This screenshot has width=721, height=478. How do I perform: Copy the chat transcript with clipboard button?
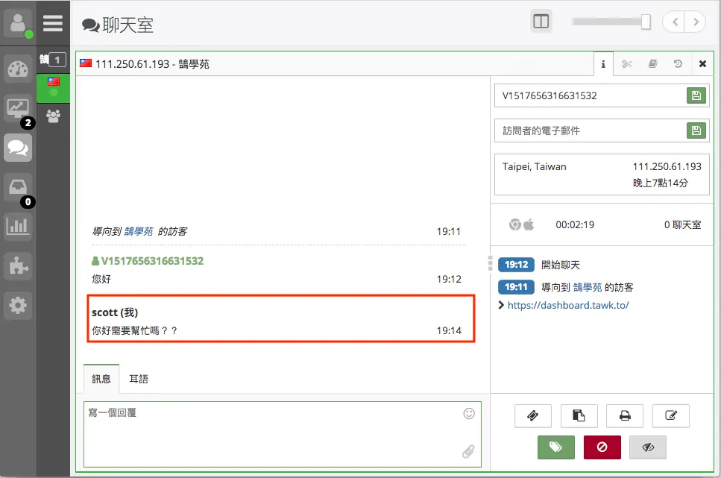tap(579, 416)
